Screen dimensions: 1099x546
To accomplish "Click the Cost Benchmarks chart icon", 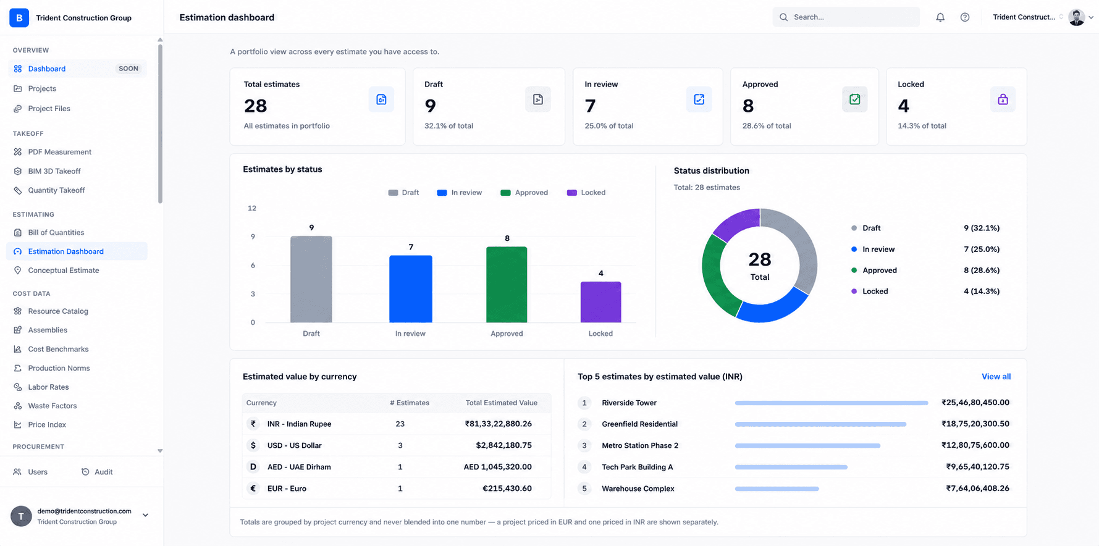I will coord(18,349).
